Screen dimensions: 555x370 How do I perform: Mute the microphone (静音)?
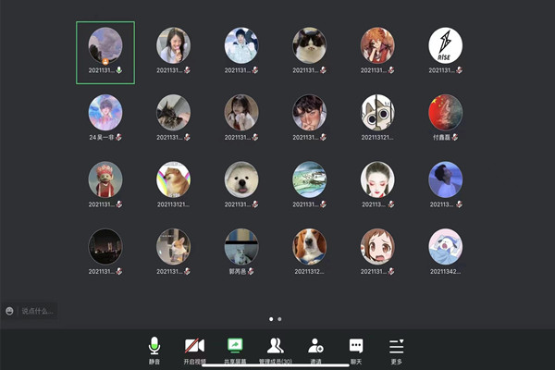pyautogui.click(x=154, y=349)
